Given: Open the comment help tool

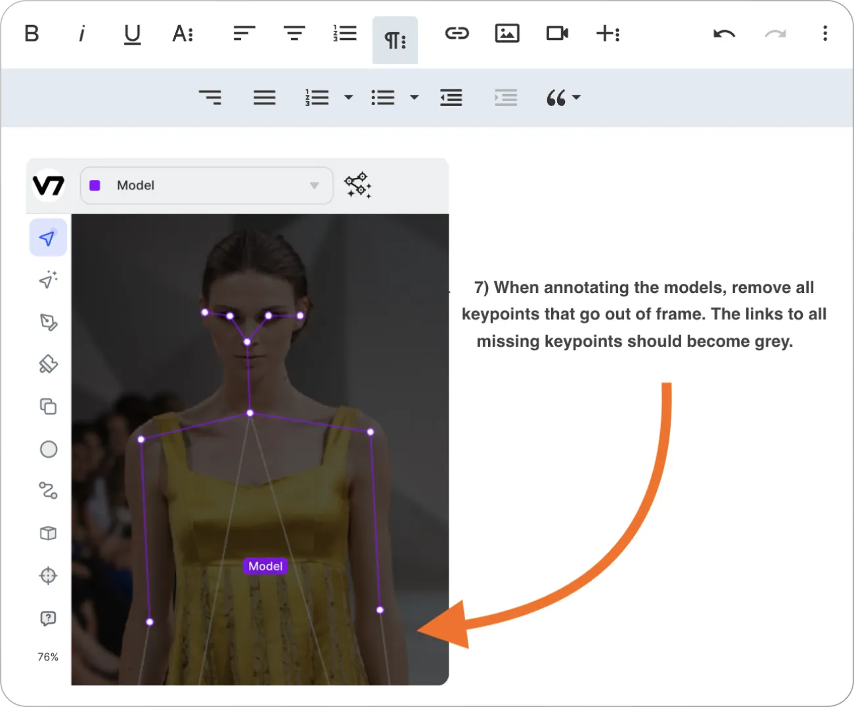Looking at the screenshot, I should click(x=48, y=618).
